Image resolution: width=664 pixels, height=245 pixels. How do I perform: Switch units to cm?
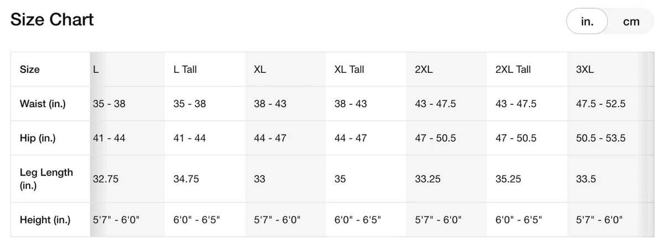[x=631, y=22]
